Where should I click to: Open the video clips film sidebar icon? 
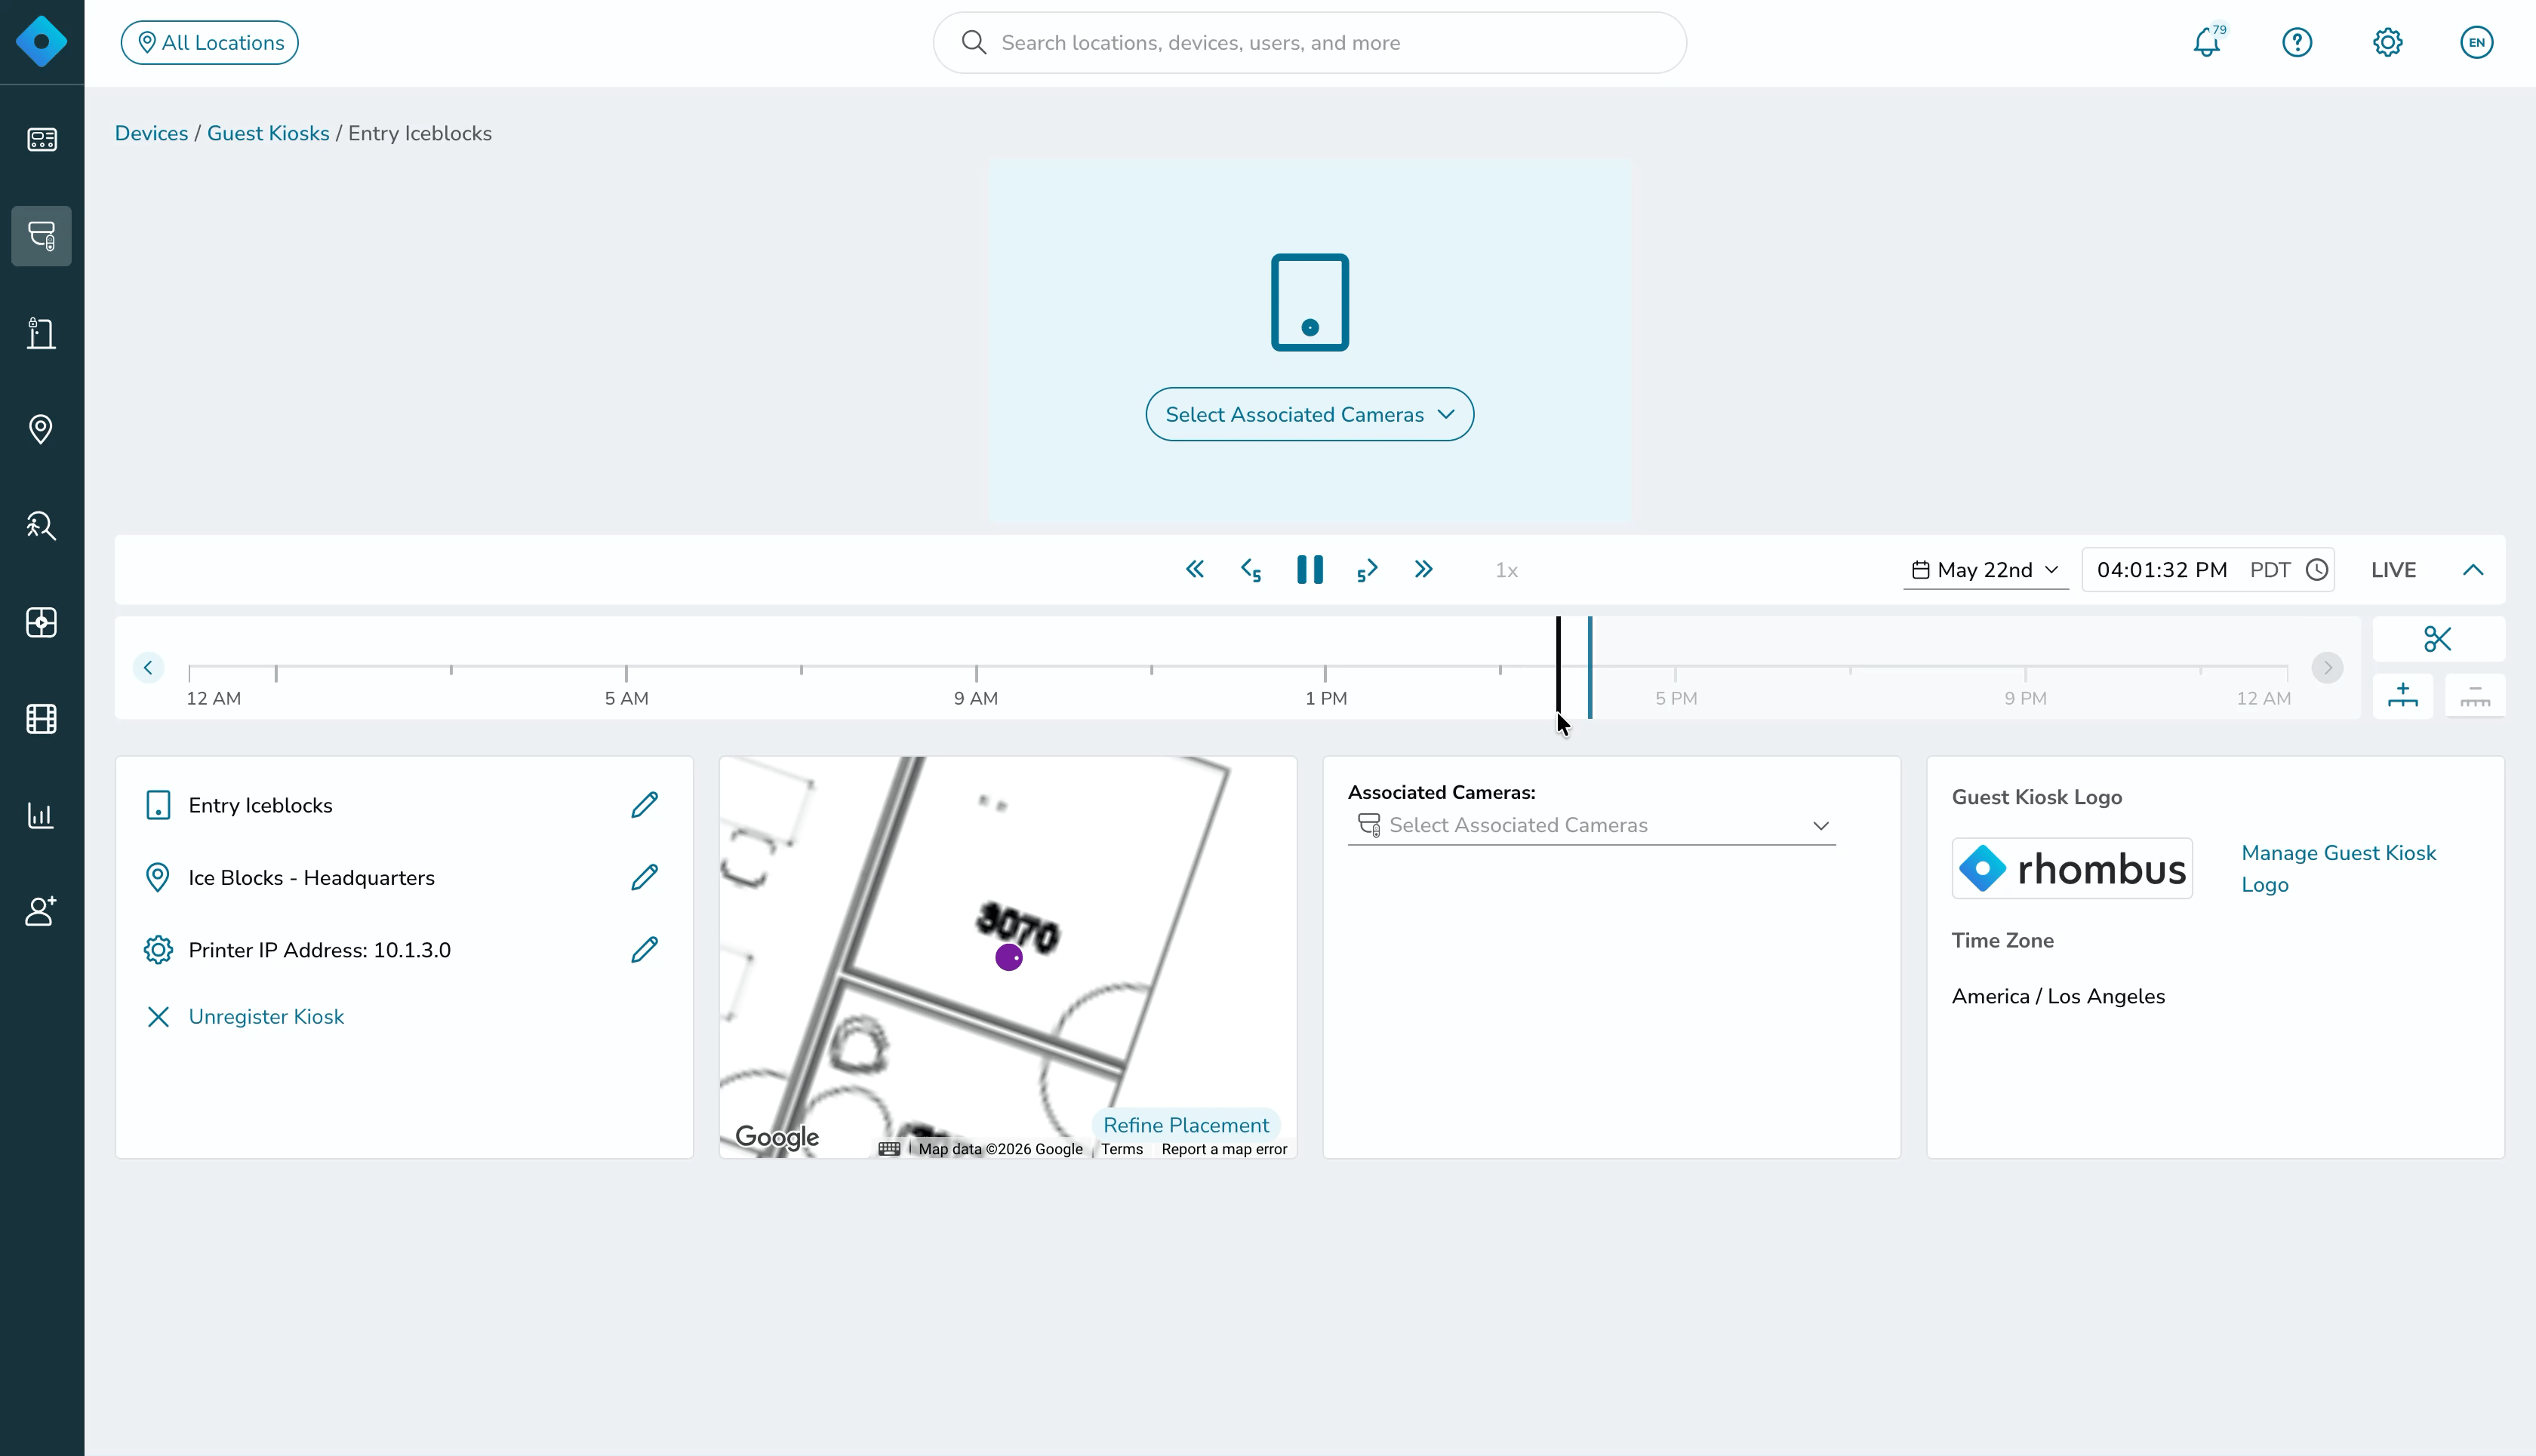tap(41, 719)
